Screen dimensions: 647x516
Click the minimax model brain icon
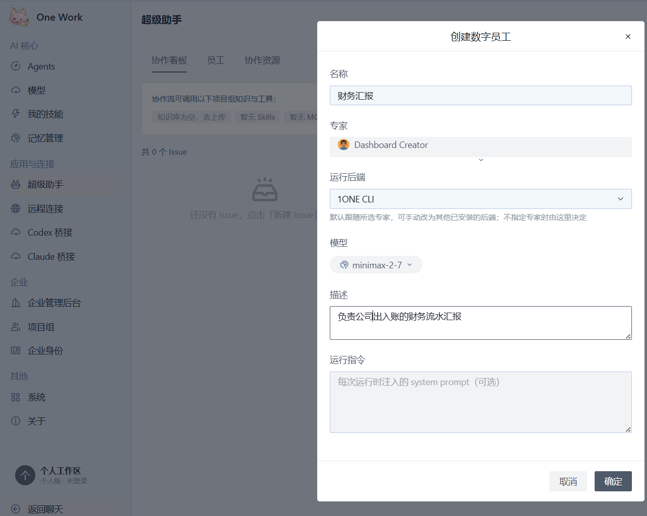[344, 265]
